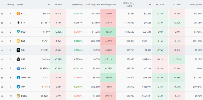Click the Ethereum (ETH) coin icon
Viewport: 203px width, 100px height.
tap(18, 23)
